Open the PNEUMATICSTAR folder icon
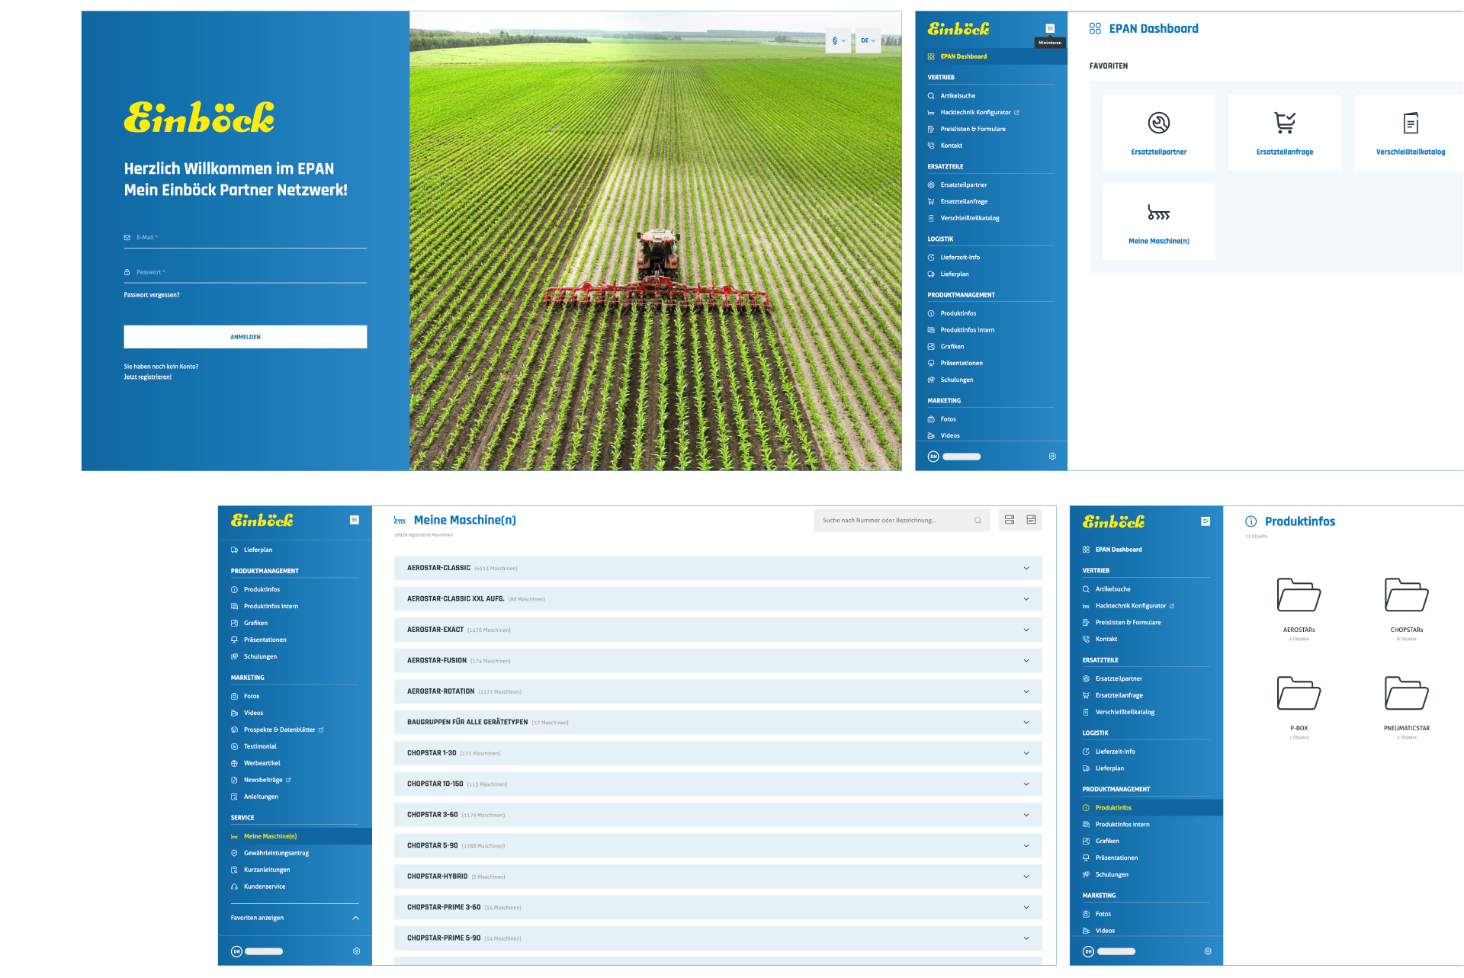The image size is (1464, 978). 1407,693
